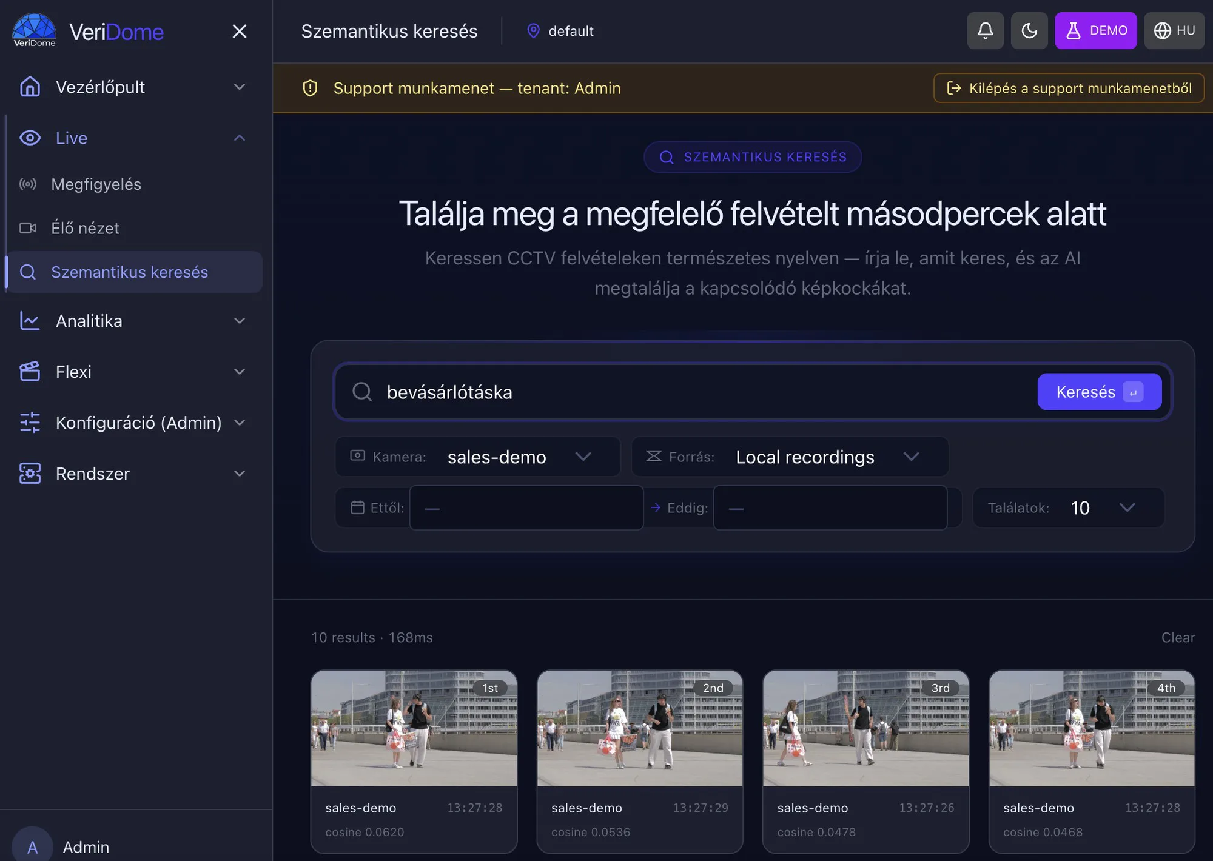1213x861 pixels.
Task: Open the 1st result thumbnail
Action: pos(414,728)
